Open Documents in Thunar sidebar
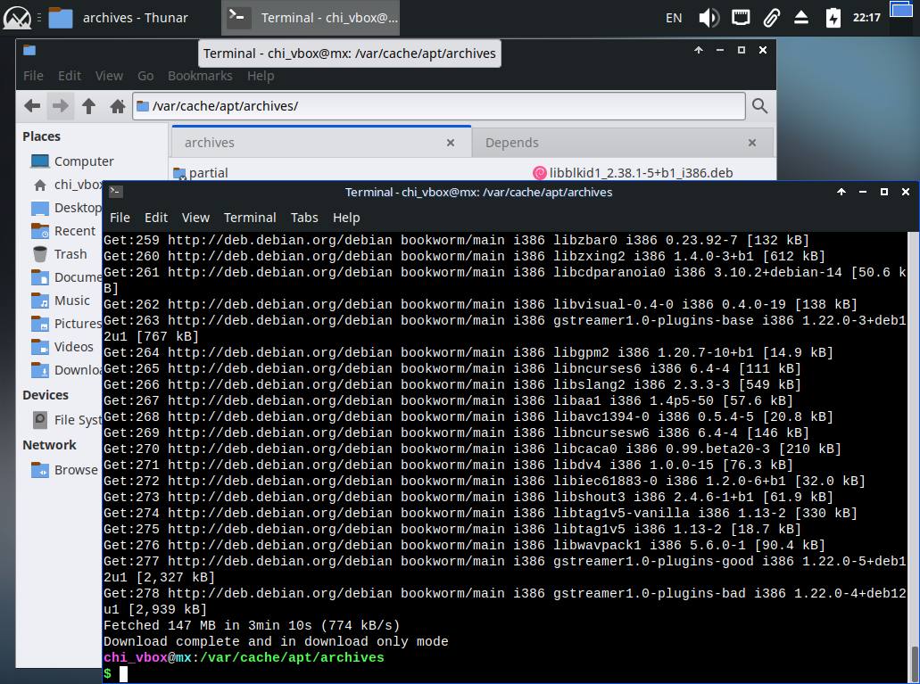 coord(66,276)
